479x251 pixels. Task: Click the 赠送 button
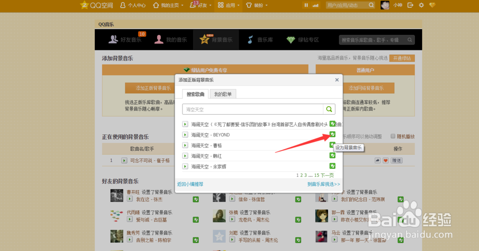point(397,161)
